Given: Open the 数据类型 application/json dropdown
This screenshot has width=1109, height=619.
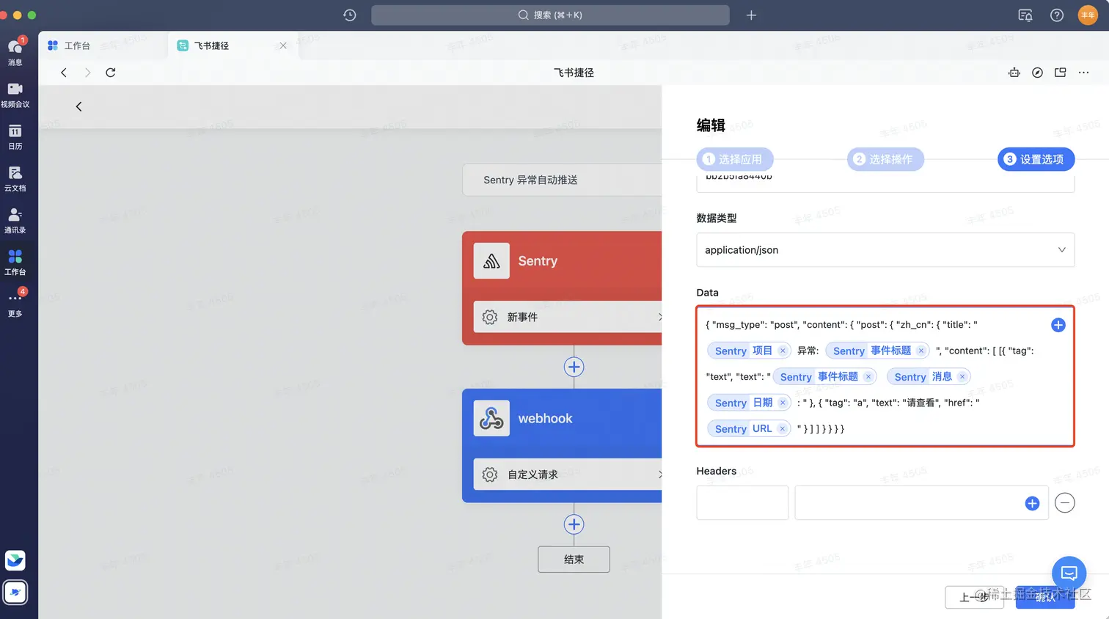Looking at the screenshot, I should [885, 250].
